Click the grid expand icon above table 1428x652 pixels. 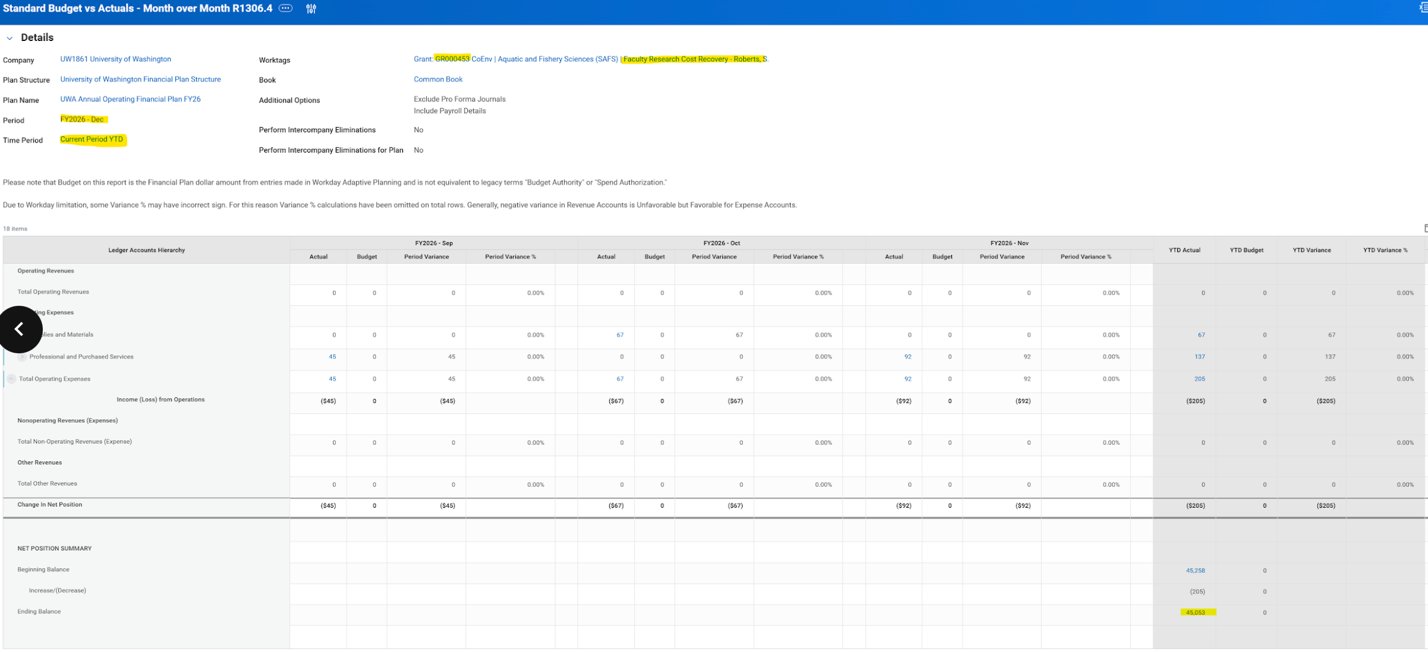pyautogui.click(x=1425, y=229)
